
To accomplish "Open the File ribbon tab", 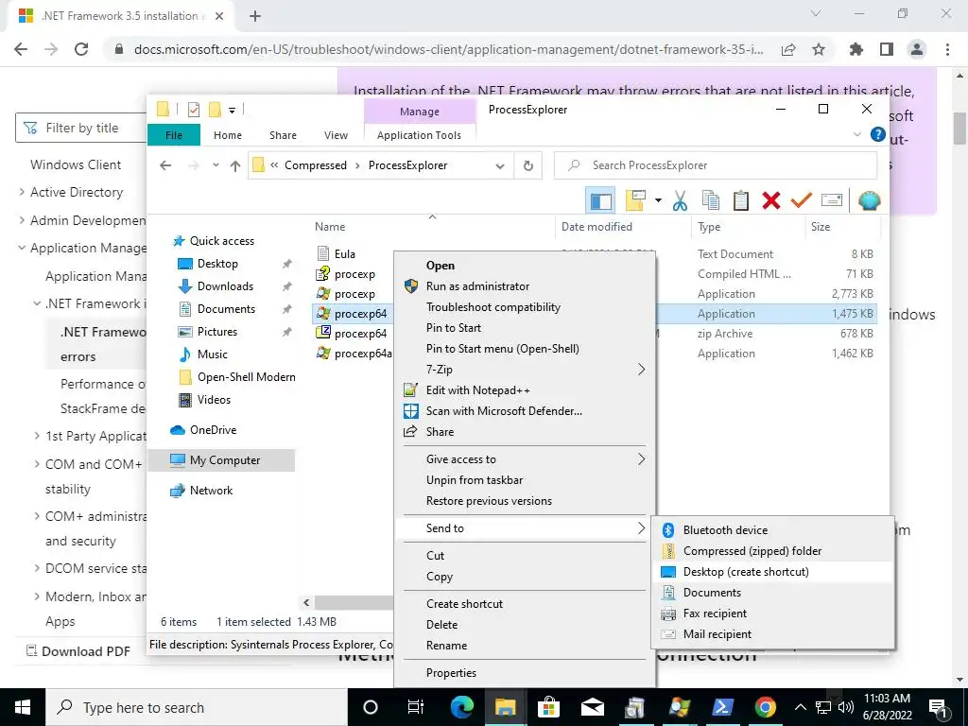I will click(x=174, y=135).
